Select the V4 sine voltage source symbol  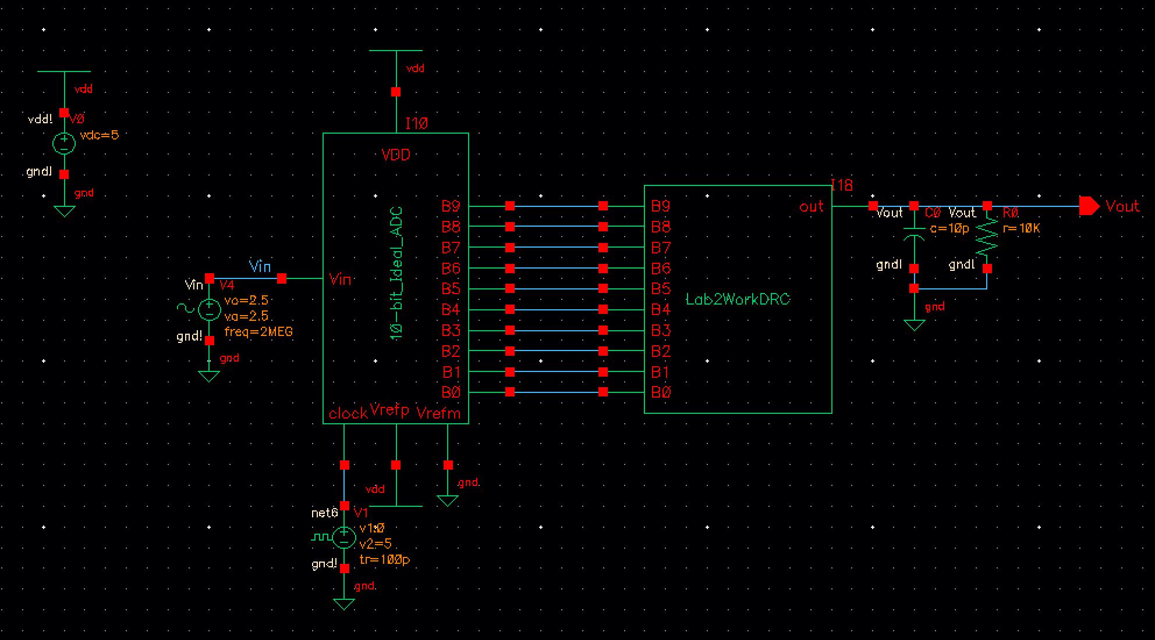(209, 309)
